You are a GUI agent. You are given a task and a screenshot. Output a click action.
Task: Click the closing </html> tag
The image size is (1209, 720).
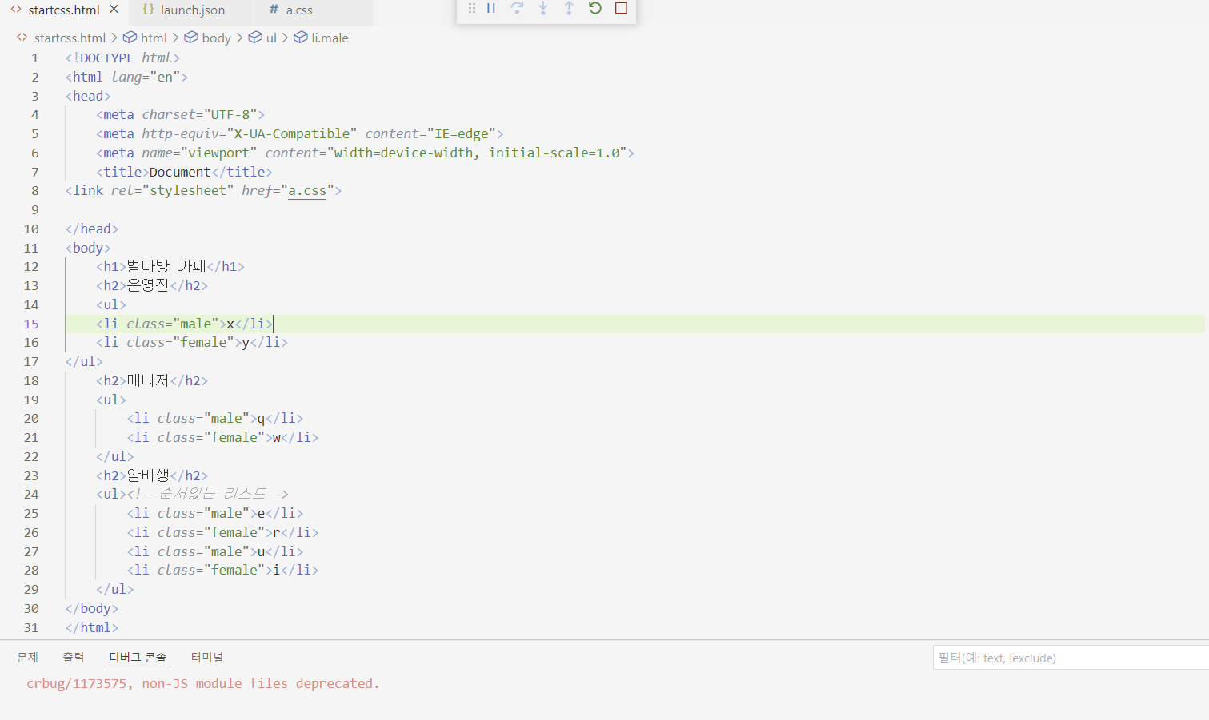pos(92,628)
